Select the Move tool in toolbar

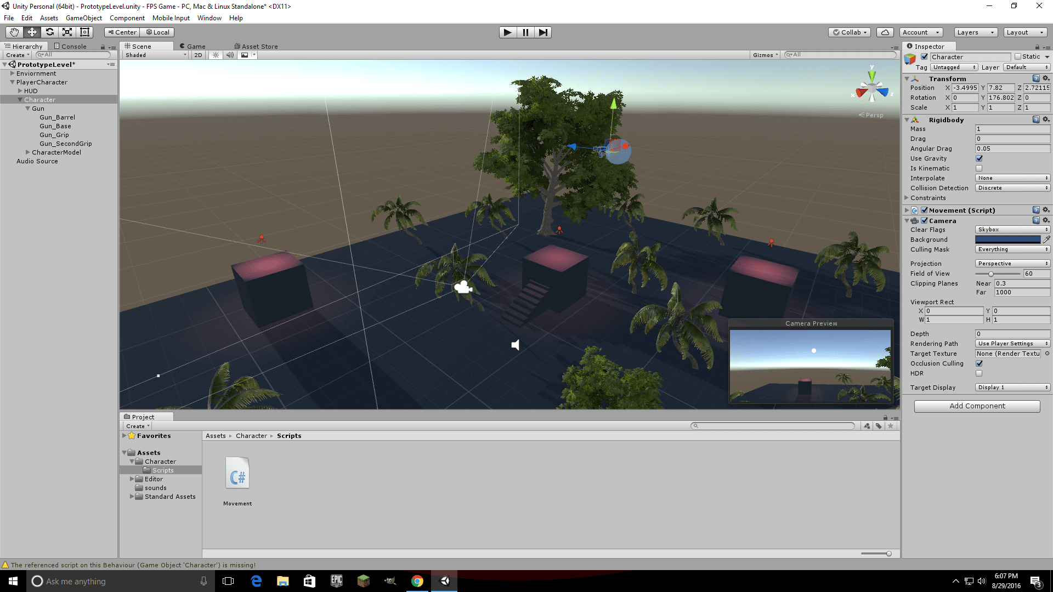tap(32, 32)
